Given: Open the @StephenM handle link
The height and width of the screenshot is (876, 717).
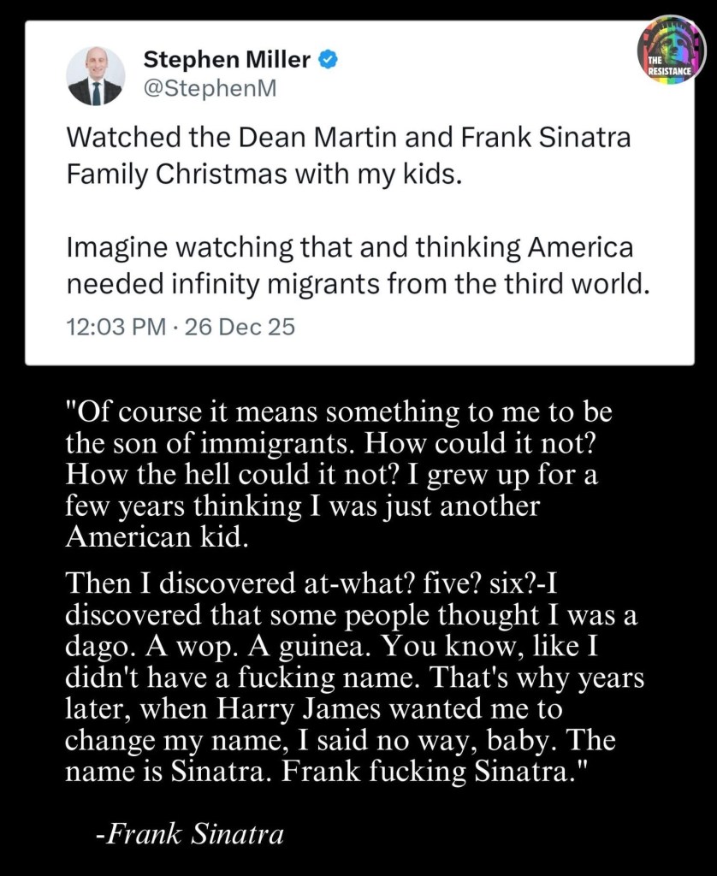Looking at the screenshot, I should (x=205, y=89).
